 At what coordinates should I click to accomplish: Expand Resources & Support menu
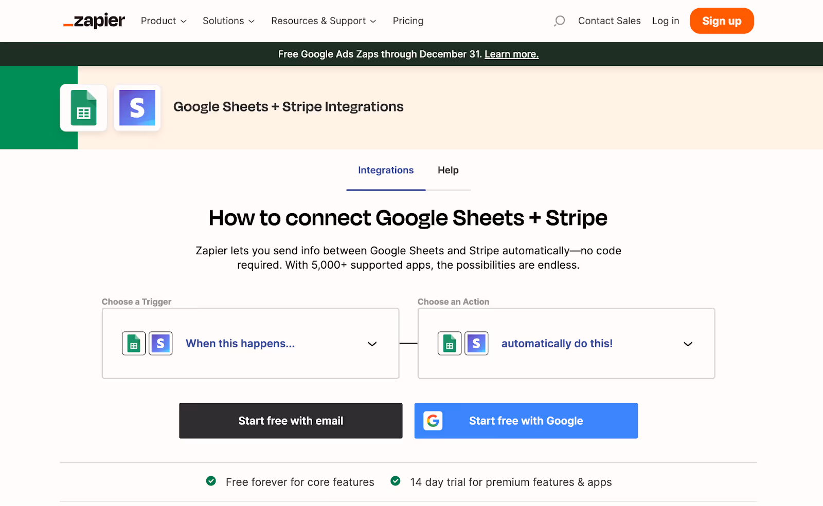coord(324,21)
